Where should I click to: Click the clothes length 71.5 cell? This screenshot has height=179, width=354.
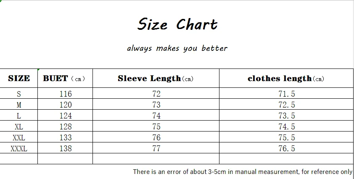(287, 94)
